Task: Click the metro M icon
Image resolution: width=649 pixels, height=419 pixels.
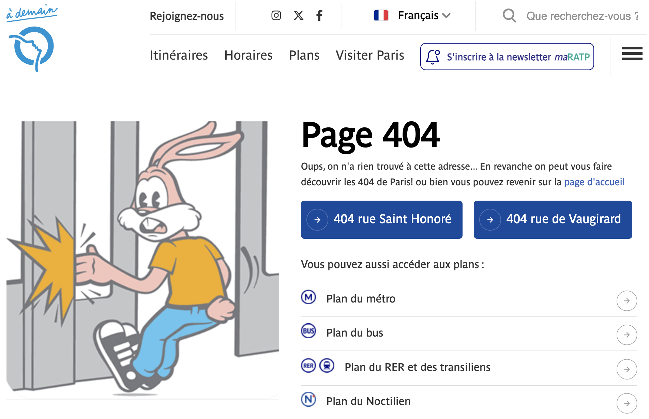Action: click(x=308, y=297)
